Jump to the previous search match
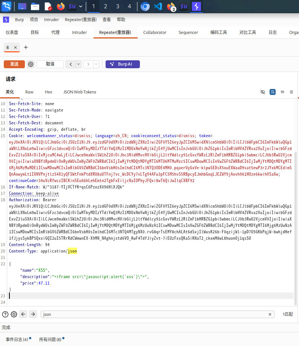The width and height of the screenshot is (299, 346). tap(23, 314)
